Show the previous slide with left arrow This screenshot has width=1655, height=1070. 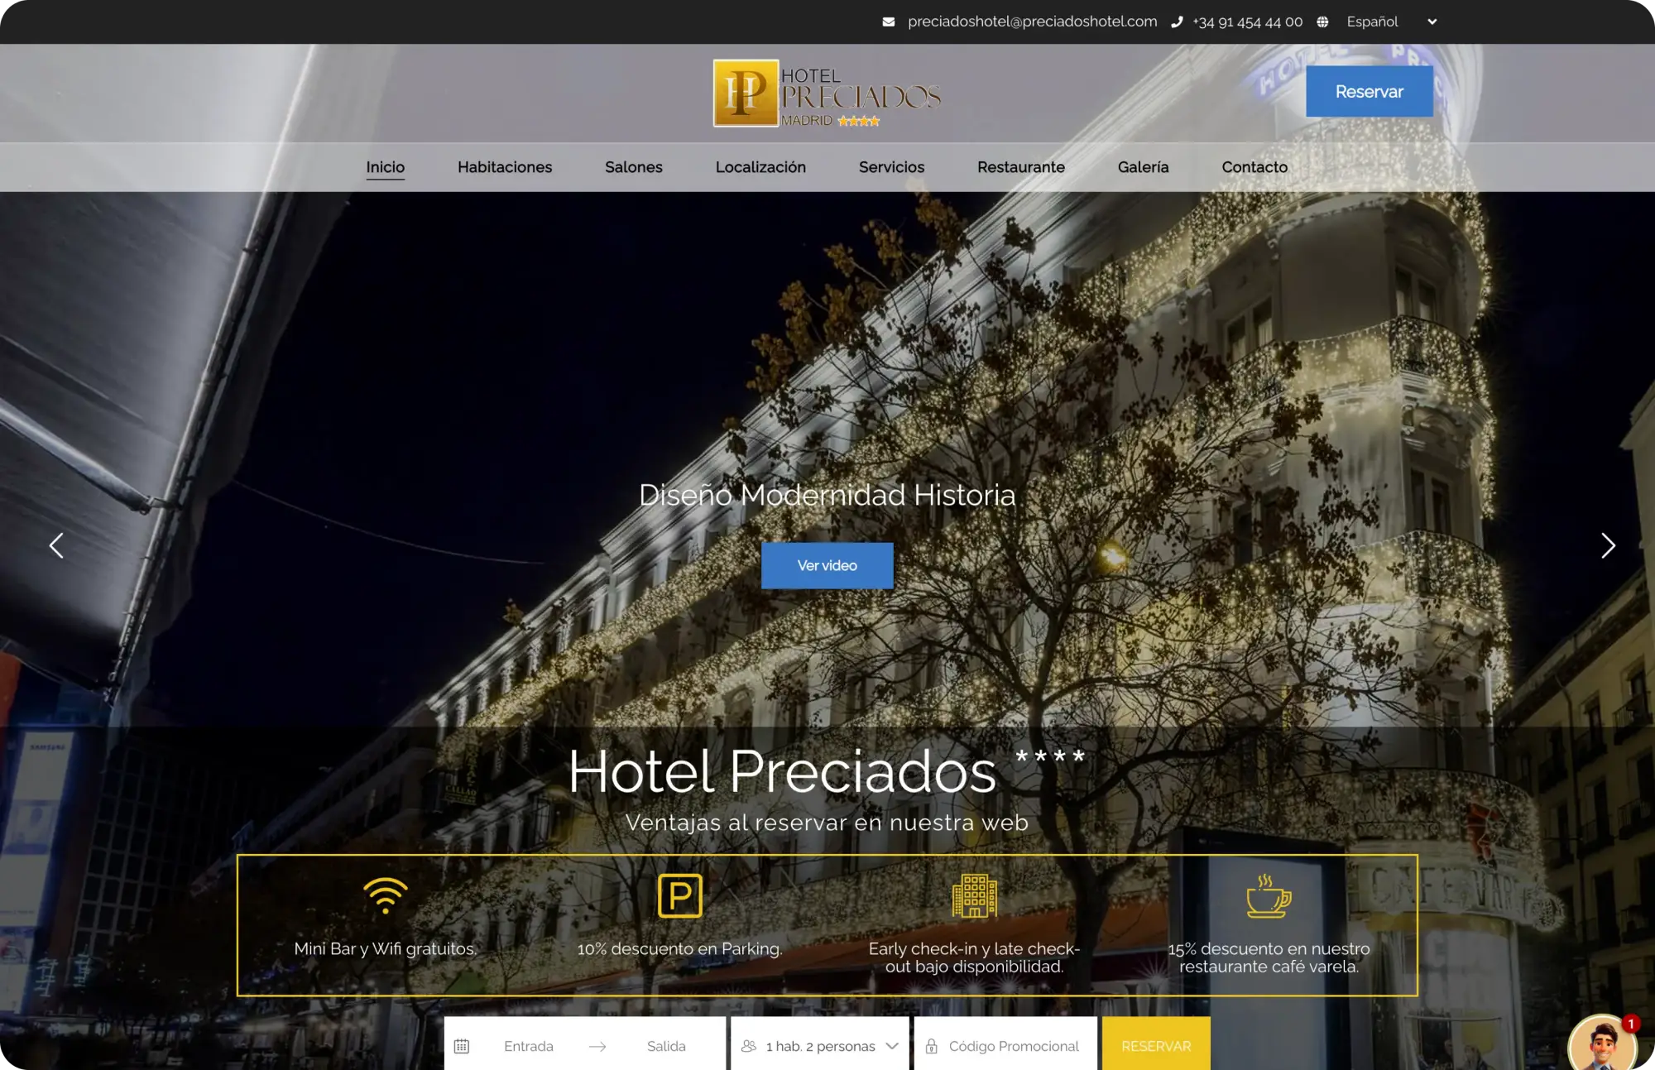(x=56, y=545)
